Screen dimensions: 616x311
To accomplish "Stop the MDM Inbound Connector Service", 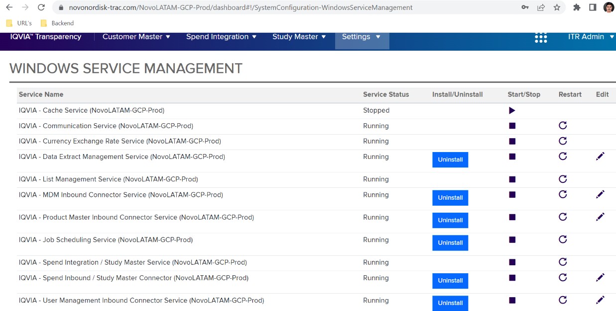I will click(x=512, y=194).
